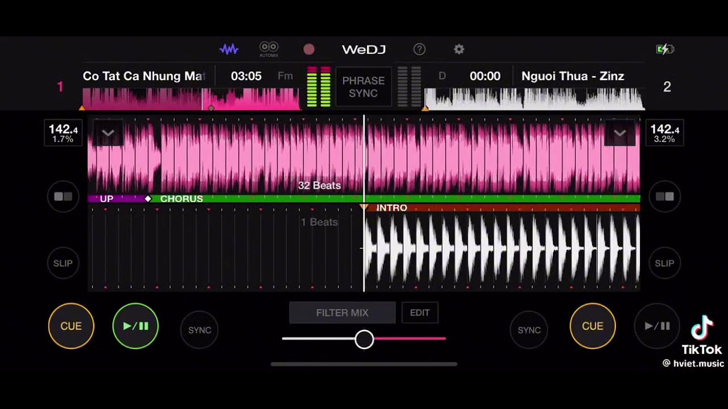Open the waveform view icon
Viewport: 728px width, 409px height.
point(229,49)
